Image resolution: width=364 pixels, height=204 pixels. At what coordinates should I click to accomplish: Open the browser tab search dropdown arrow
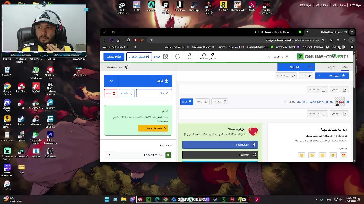coord(352,32)
